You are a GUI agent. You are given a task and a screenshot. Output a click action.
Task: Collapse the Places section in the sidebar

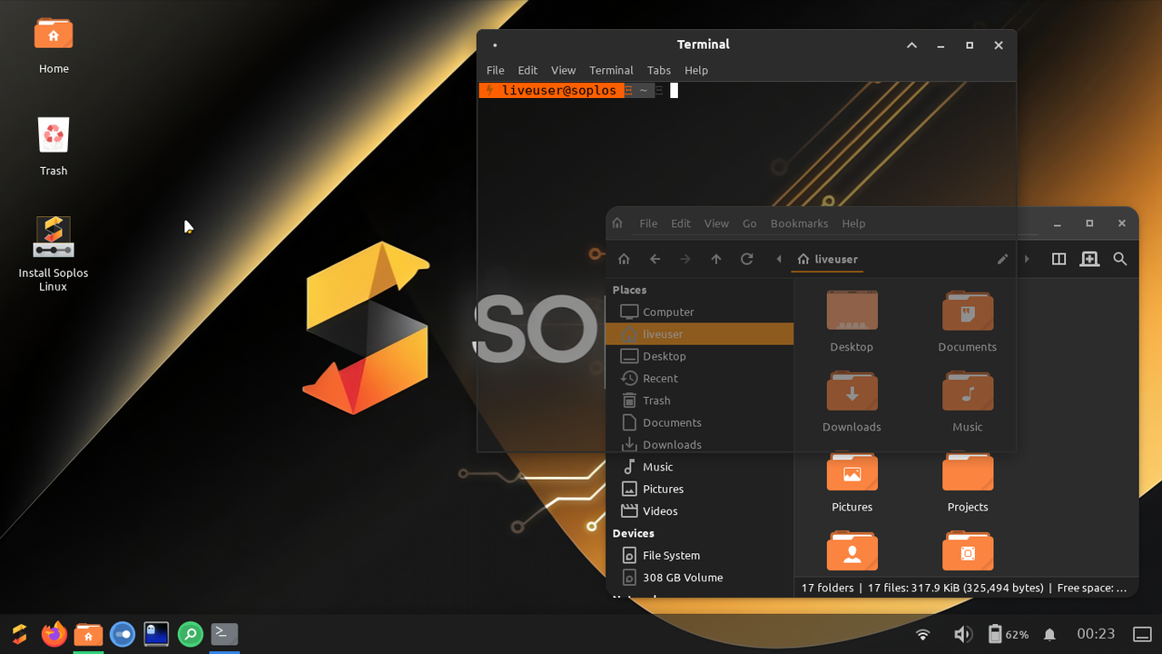[x=629, y=290]
